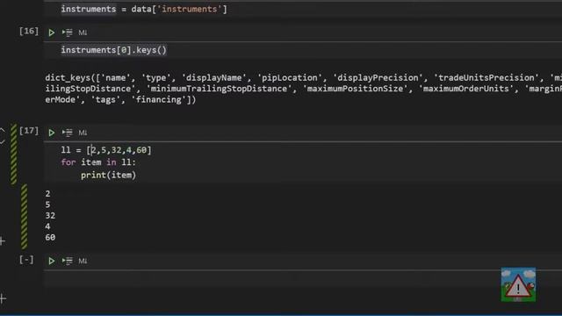Run cell 16 with the play icon
Screen dimensions: 562x316
click(51, 32)
